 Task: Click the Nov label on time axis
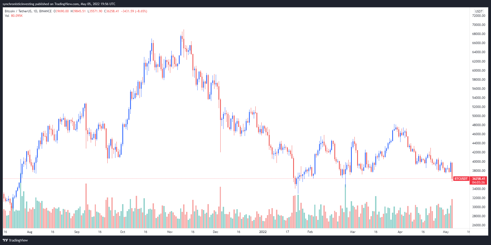tap(170, 232)
